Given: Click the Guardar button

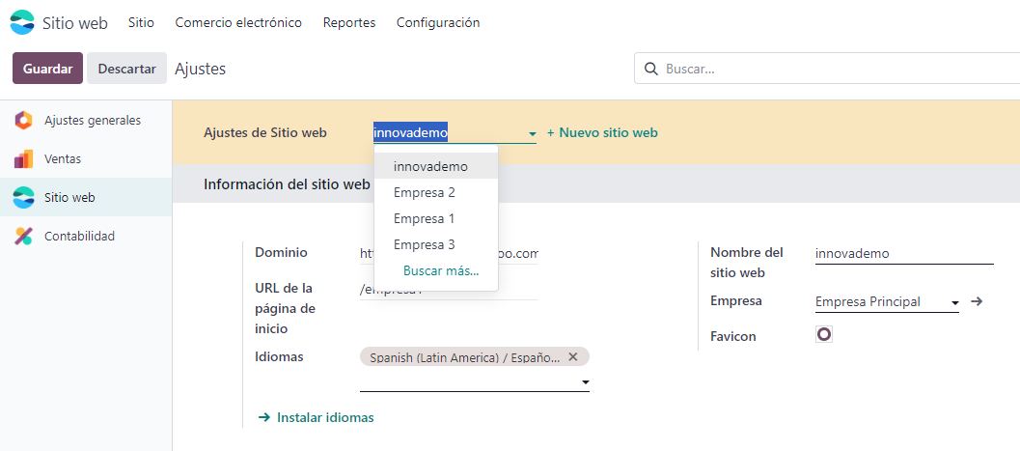Looking at the screenshot, I should [47, 69].
